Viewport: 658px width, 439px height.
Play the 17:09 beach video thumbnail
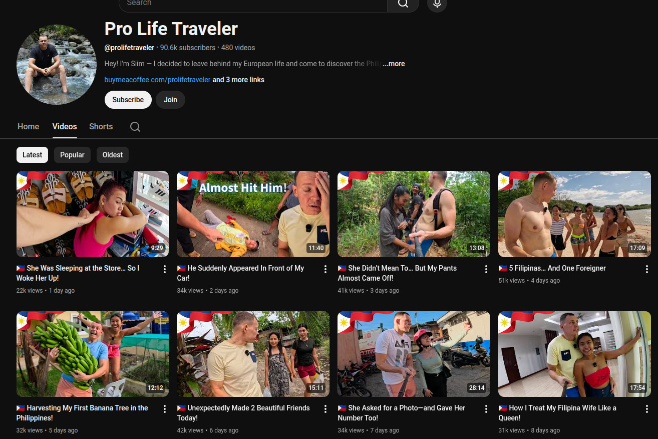tap(575, 214)
